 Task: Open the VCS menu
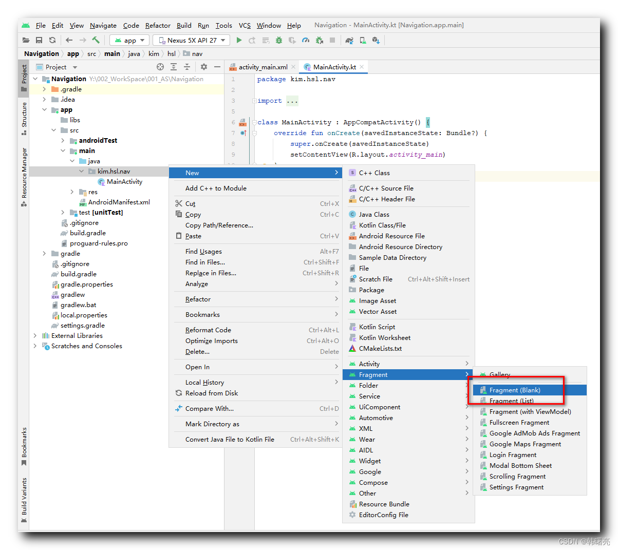[x=245, y=25]
